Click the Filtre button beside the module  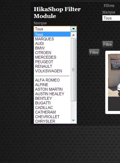pyautogui.click(x=94, y=52)
